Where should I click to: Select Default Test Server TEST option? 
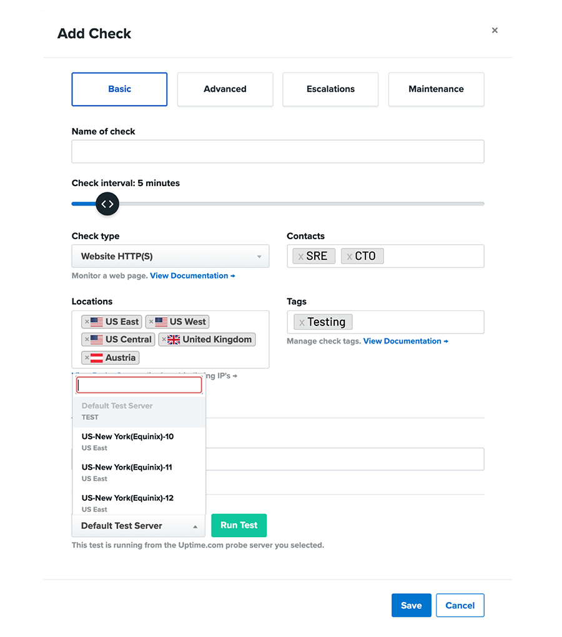click(x=139, y=411)
